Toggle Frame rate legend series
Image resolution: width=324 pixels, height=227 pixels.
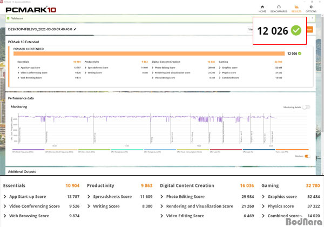tap(292, 151)
